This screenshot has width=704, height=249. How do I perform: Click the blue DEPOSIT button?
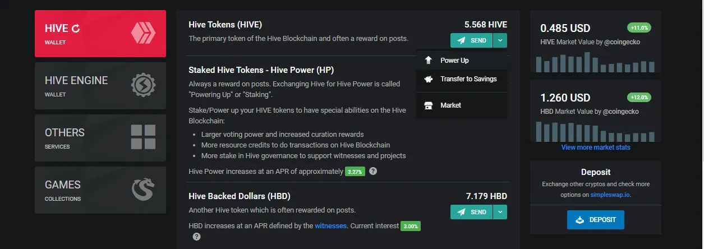(x=596, y=220)
